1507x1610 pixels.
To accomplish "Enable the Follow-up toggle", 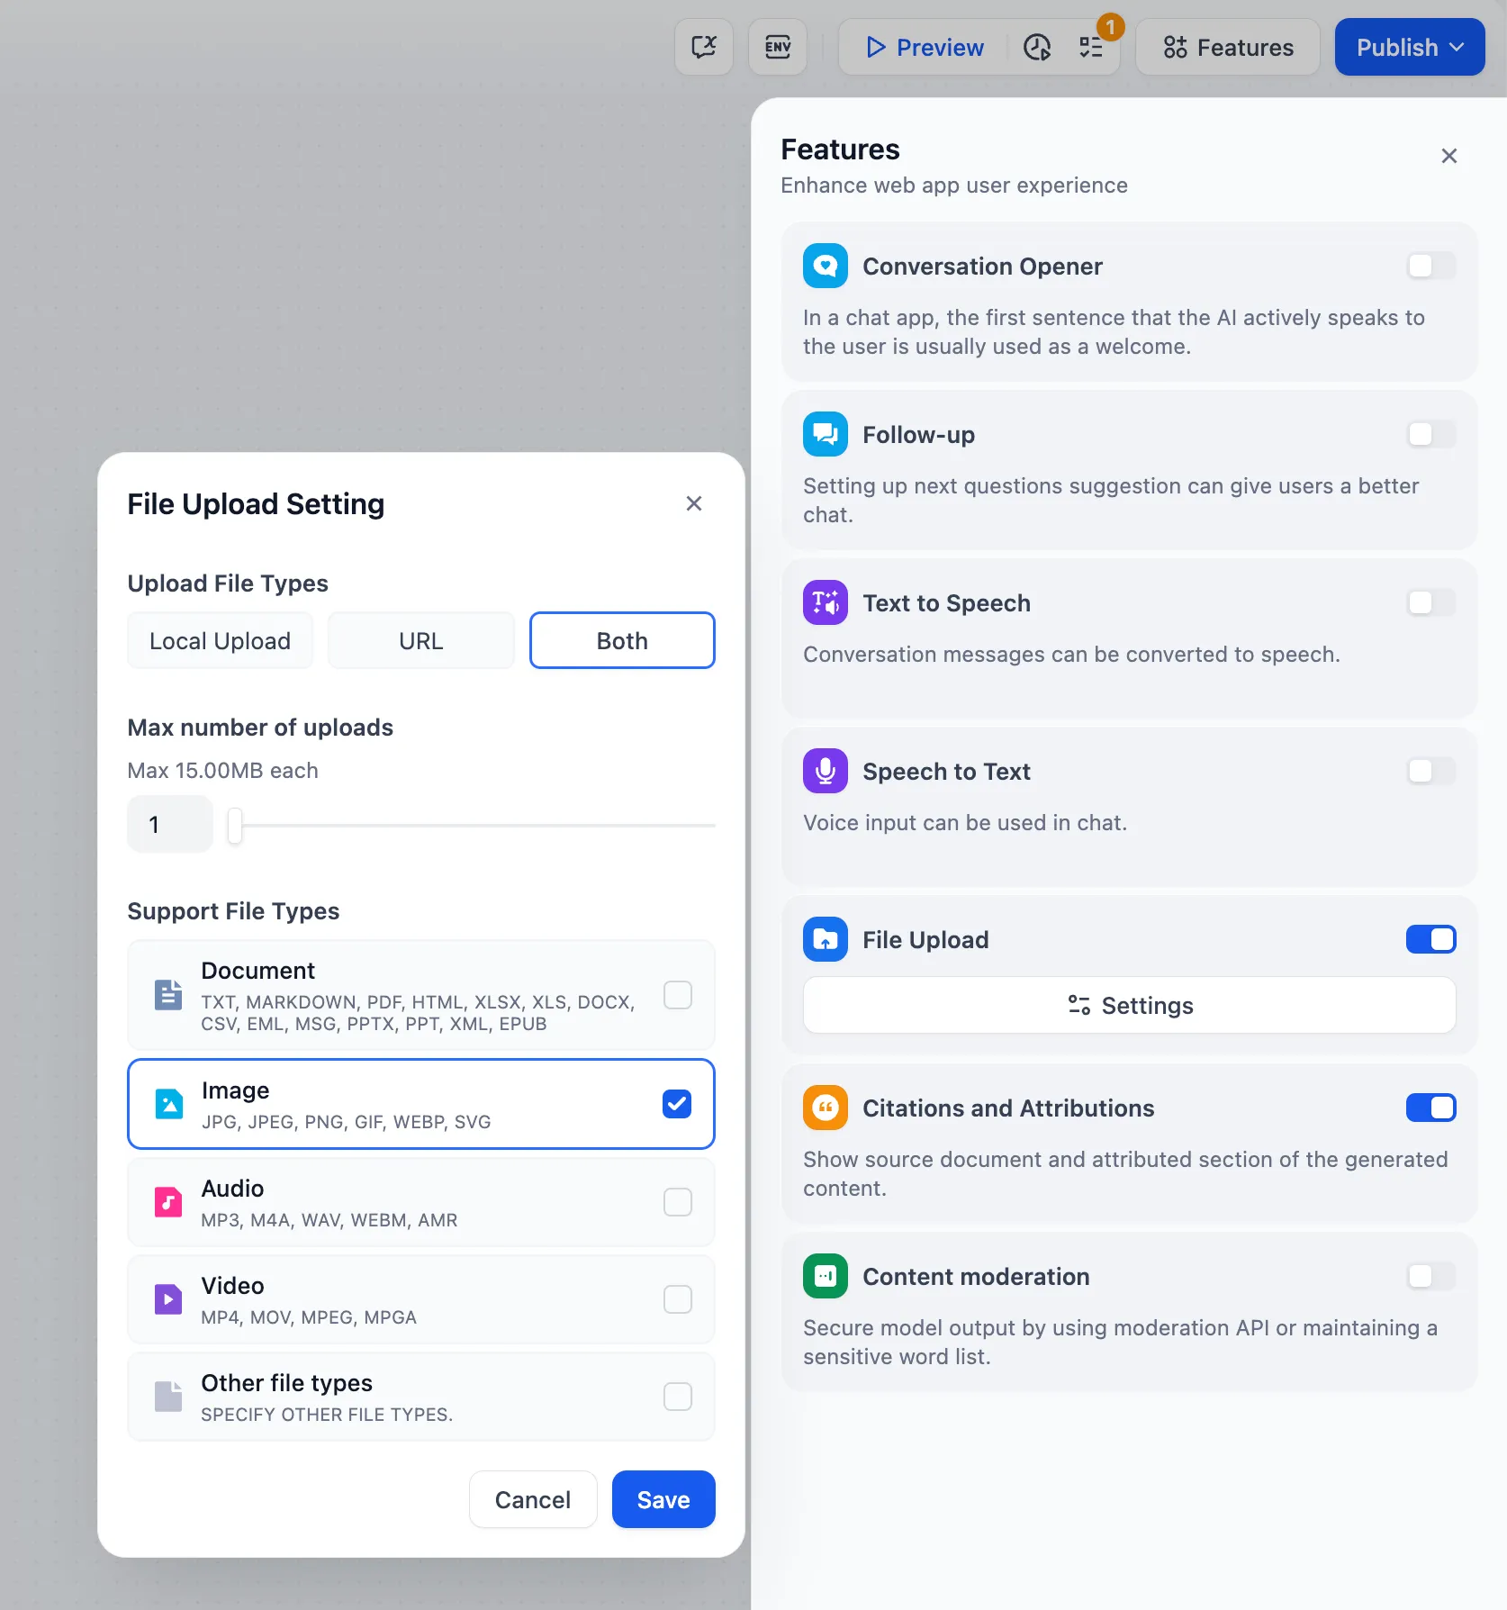I will click(1430, 434).
